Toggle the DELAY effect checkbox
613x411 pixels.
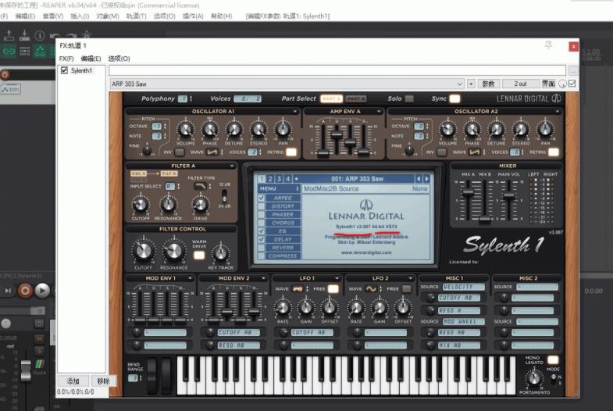point(261,239)
